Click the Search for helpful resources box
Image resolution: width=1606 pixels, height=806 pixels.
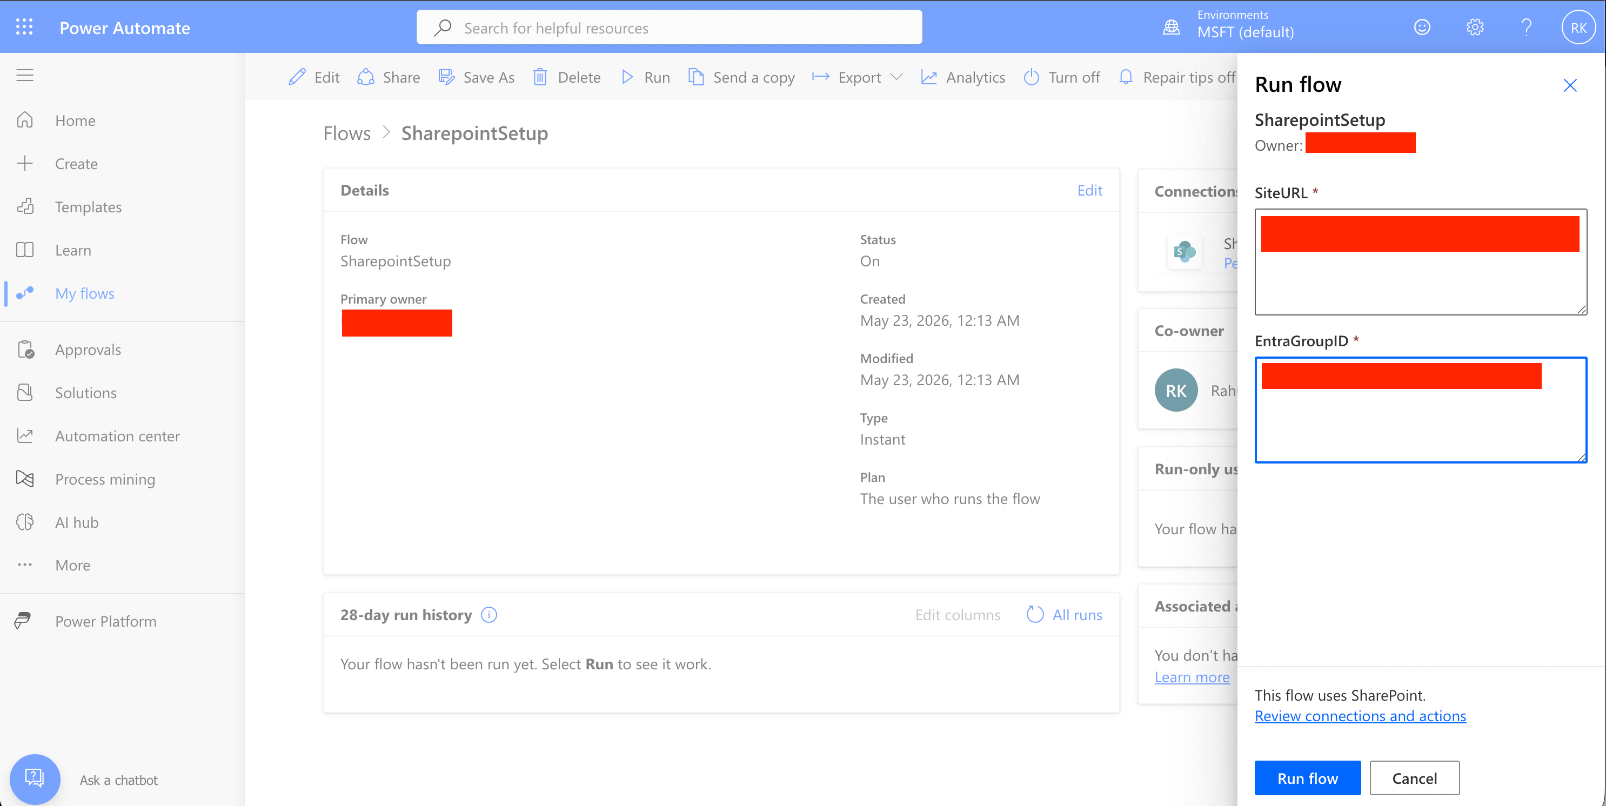pyautogui.click(x=669, y=28)
